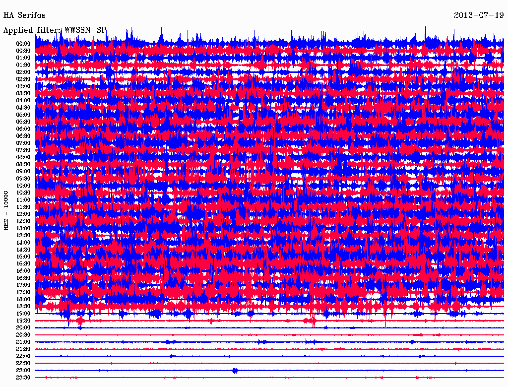Select the 00:00 time label
Screen dimensions: 508x387
[x=23, y=44]
